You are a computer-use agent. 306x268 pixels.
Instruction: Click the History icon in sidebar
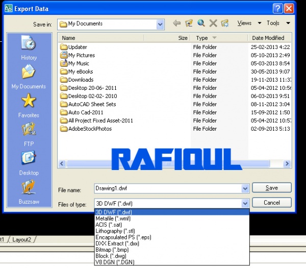click(29, 44)
